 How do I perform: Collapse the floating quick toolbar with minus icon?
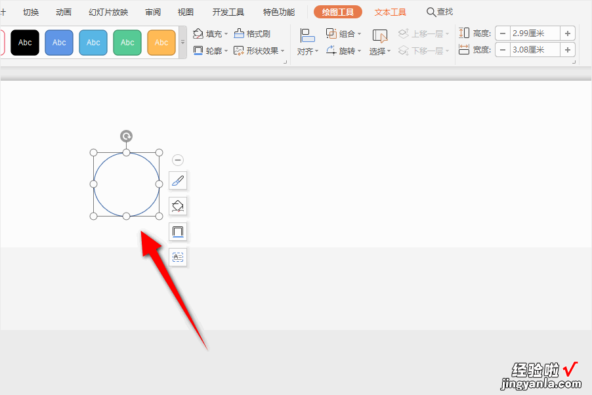pos(178,160)
